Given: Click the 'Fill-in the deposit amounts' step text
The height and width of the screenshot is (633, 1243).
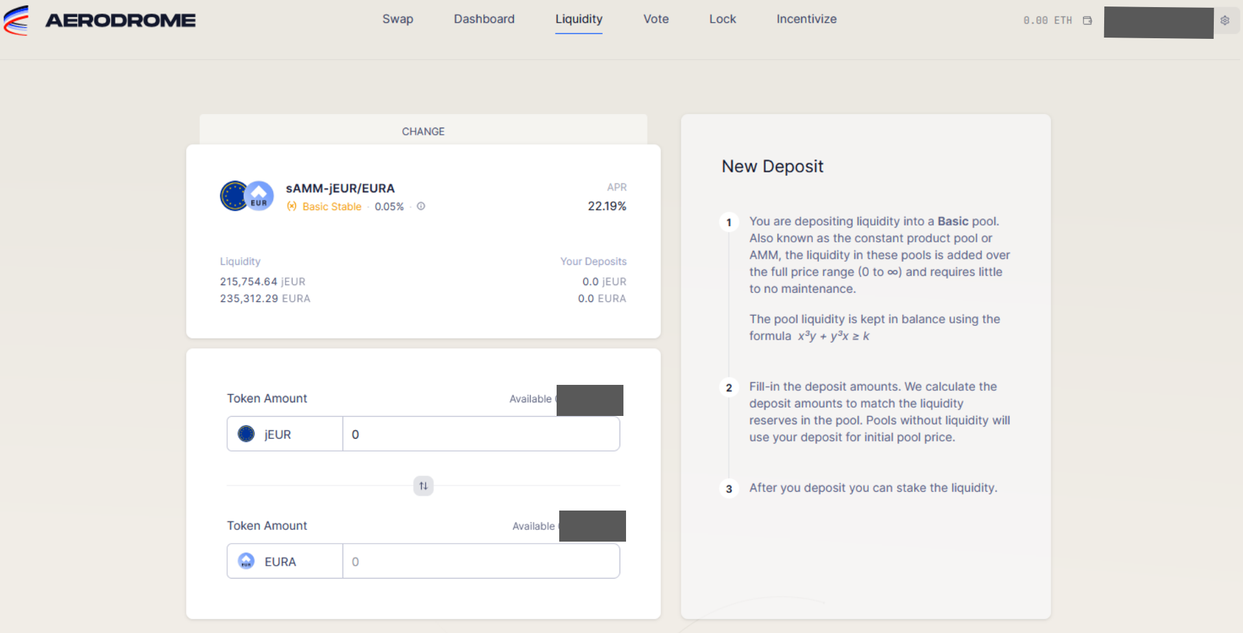Looking at the screenshot, I should pos(880,411).
